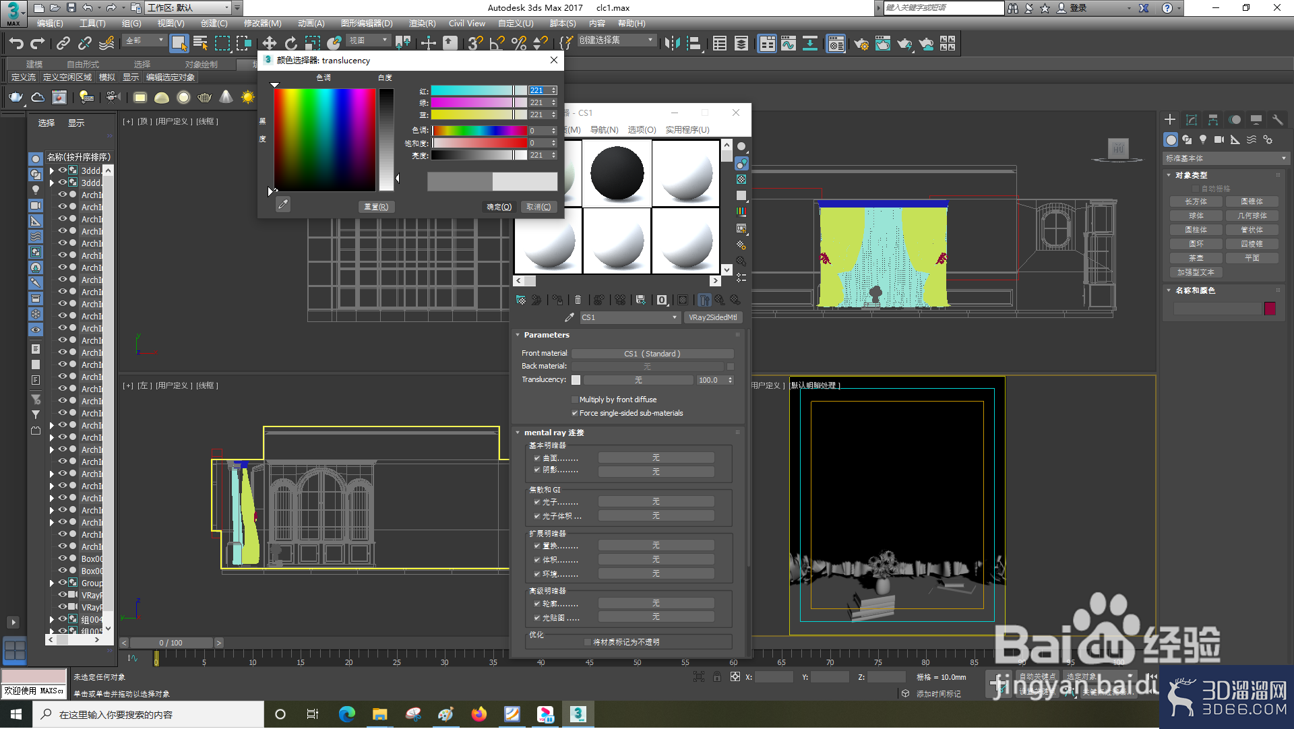Open the 标准基本体 object type dropdown
Image resolution: width=1294 pixels, height=729 pixels.
(x=1226, y=158)
